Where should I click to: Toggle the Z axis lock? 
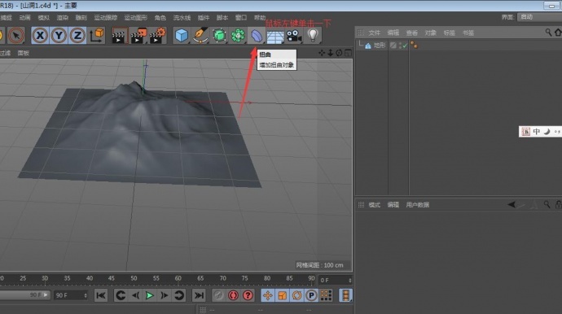pos(77,36)
